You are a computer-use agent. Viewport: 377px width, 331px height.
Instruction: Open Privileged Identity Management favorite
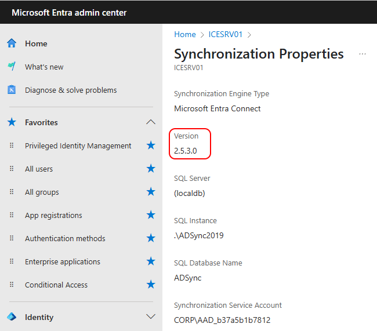tap(78, 146)
